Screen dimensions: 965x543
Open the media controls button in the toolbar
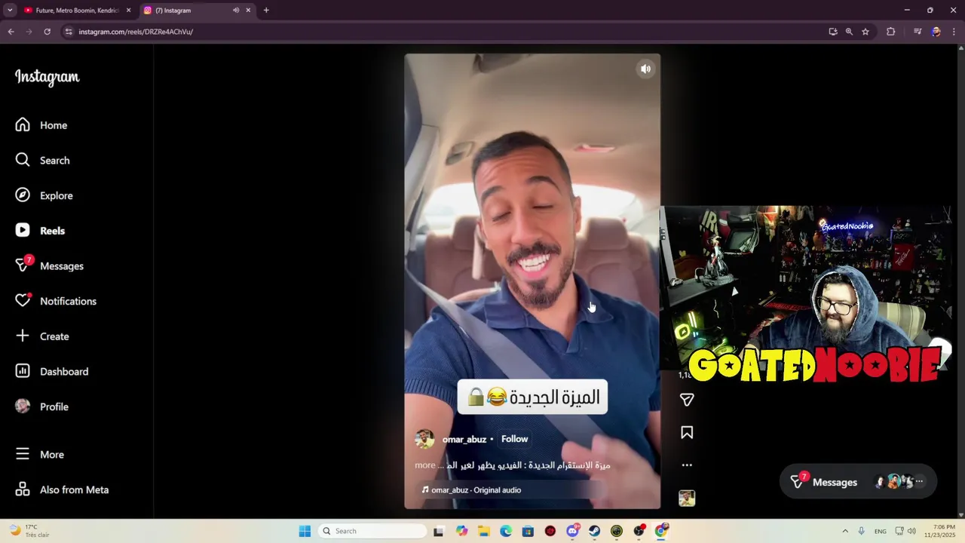(918, 32)
